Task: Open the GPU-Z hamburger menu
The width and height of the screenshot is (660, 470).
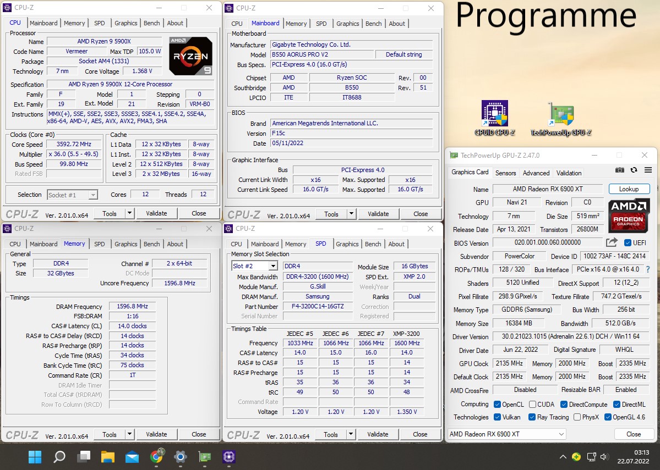Action: (648, 170)
